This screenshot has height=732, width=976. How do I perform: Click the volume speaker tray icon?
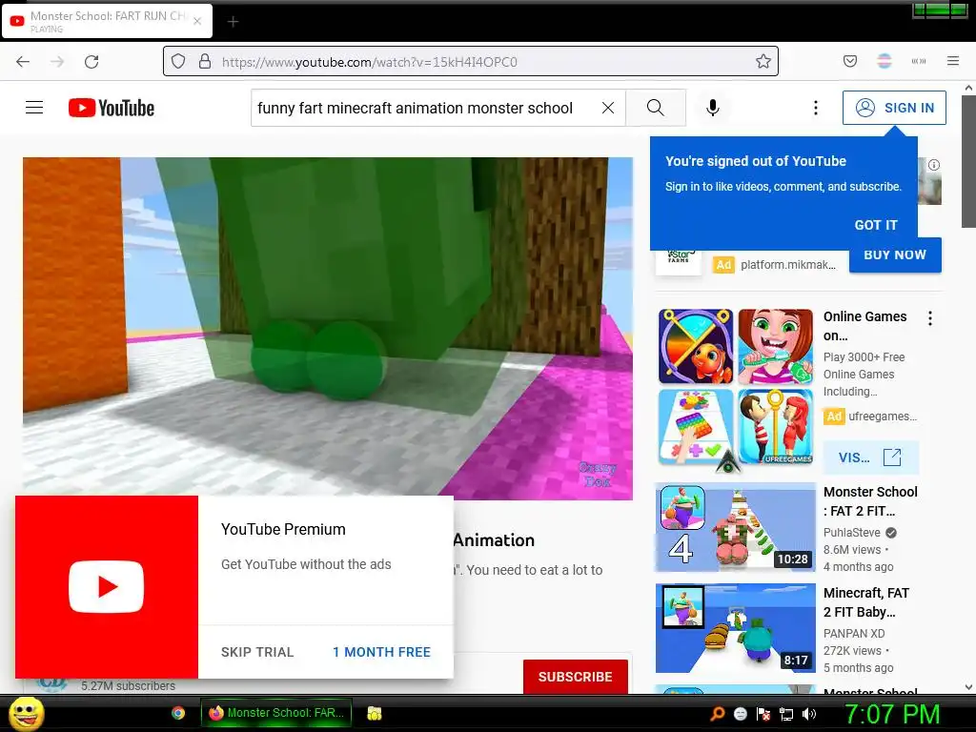pyautogui.click(x=809, y=714)
